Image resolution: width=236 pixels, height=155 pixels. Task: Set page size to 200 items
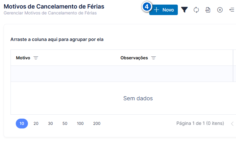pos(97,124)
